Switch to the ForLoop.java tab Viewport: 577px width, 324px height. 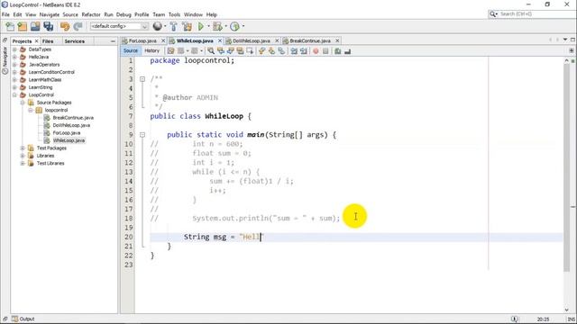(142, 40)
